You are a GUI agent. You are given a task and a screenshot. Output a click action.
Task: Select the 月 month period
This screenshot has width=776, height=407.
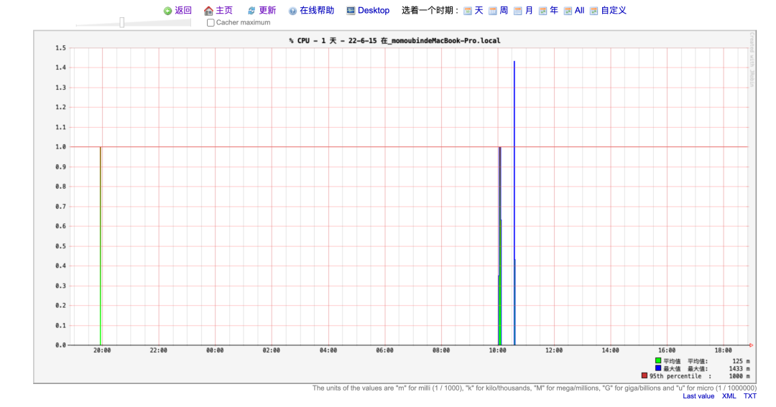pyautogui.click(x=529, y=10)
